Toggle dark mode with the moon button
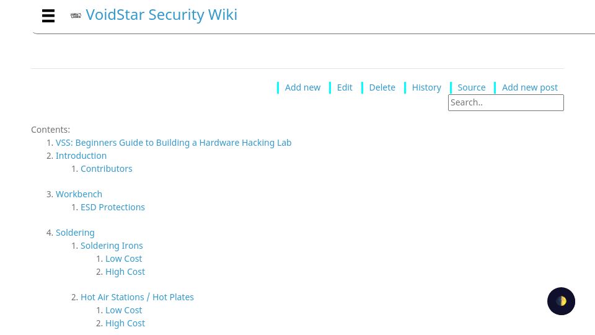 click(x=561, y=301)
